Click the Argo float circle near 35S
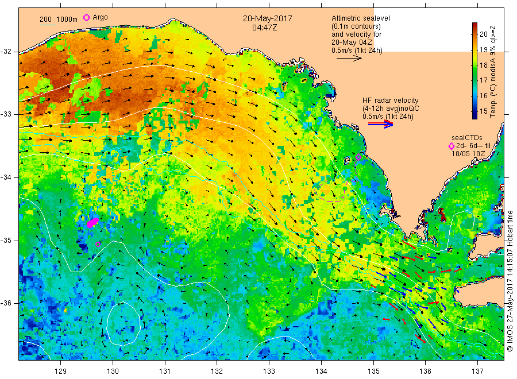517x379 pixels. click(98, 244)
